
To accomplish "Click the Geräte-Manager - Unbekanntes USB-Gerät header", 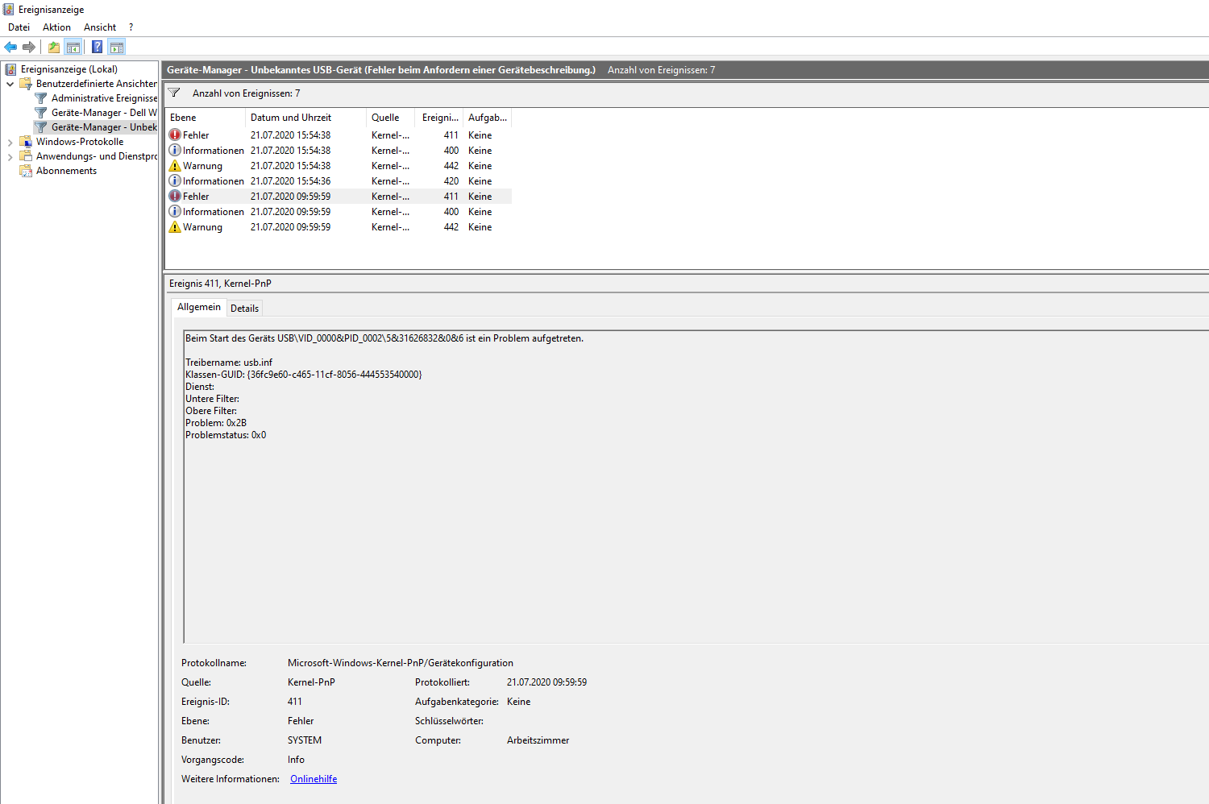I will pyautogui.click(x=381, y=70).
